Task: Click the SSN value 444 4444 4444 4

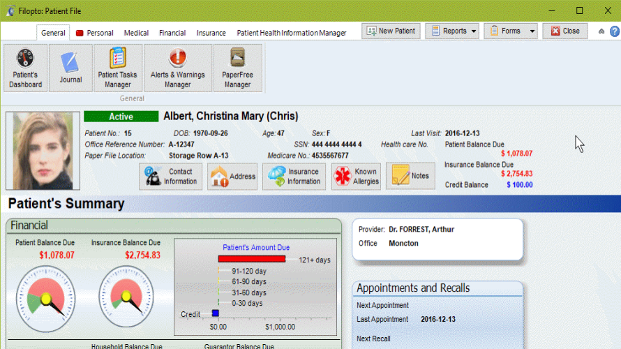Action: pos(336,144)
